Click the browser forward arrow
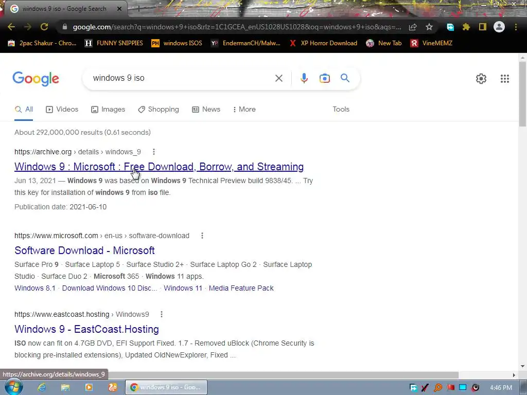The image size is (527, 395). pos(28,27)
